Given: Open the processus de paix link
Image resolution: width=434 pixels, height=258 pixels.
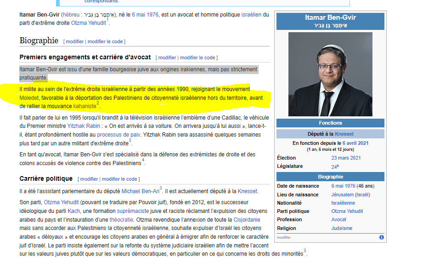Looking at the screenshot, I should [x=118, y=135].
